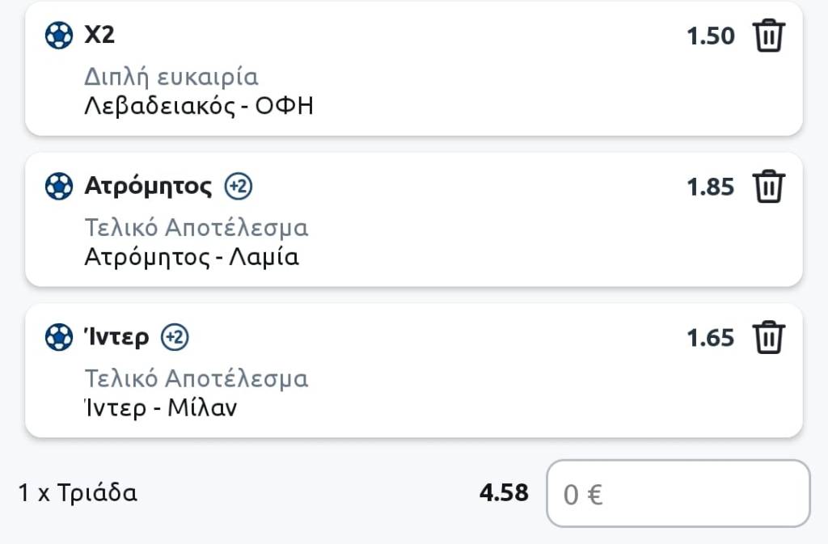Tap the 1.65 odds for Ίντερ
Image resolution: width=828 pixels, height=544 pixels.
point(710,337)
